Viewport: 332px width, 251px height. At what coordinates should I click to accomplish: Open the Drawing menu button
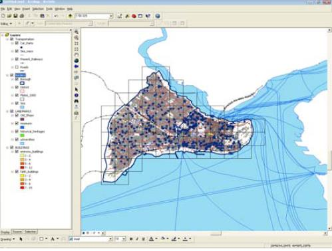[x=7, y=239]
